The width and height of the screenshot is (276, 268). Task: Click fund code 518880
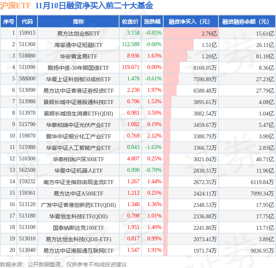tap(27, 56)
